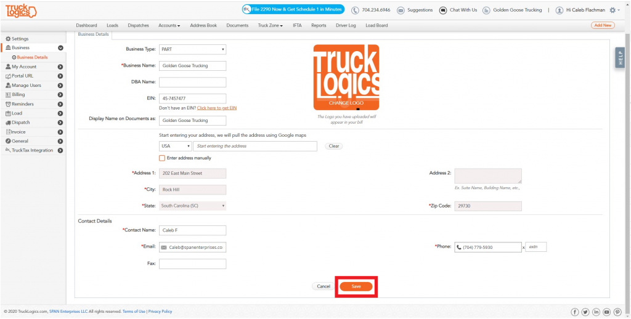Go to the Dashboard menu item
Image resolution: width=631 pixels, height=319 pixels.
pos(86,25)
